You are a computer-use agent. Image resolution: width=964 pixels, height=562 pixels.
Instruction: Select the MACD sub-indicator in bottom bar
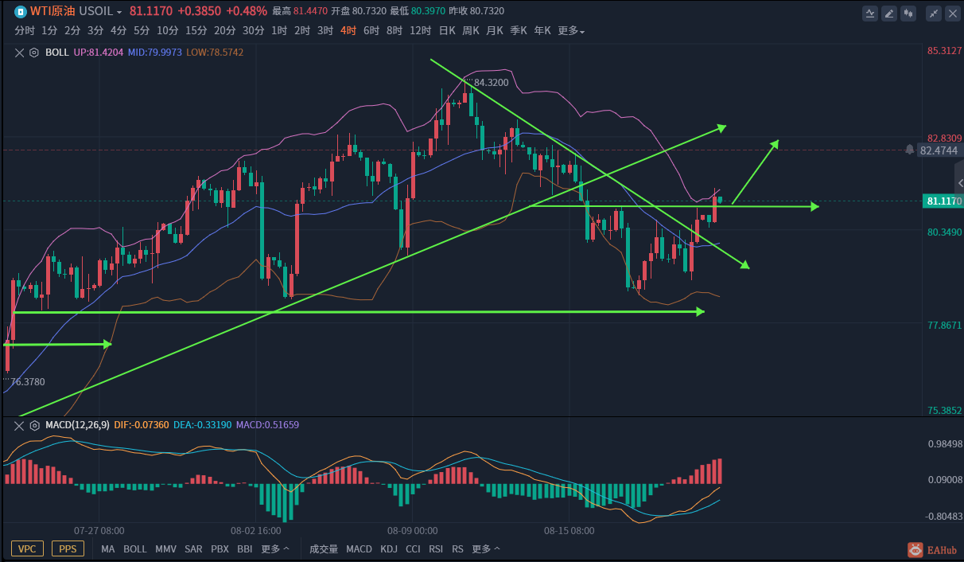click(359, 549)
